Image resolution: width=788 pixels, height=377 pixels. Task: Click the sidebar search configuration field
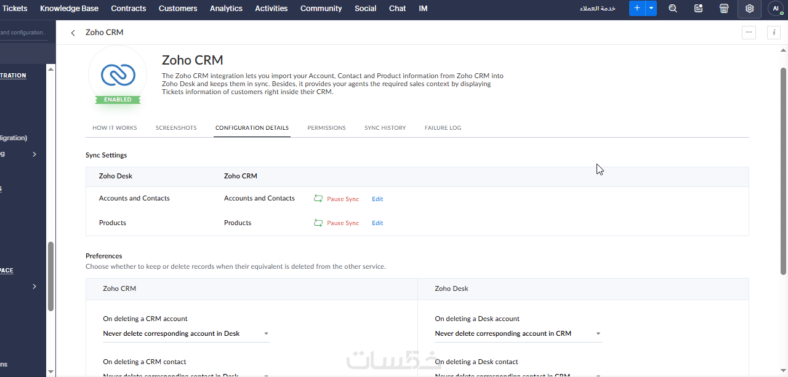click(23, 33)
